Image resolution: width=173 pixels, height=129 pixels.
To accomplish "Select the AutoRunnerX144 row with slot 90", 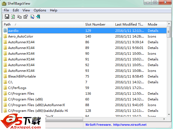I will (84, 53).
